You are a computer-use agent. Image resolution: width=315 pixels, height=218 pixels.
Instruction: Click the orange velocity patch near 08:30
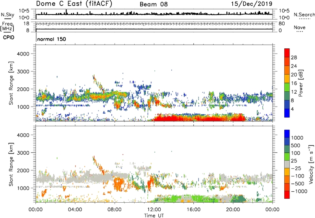click(x=118, y=184)
